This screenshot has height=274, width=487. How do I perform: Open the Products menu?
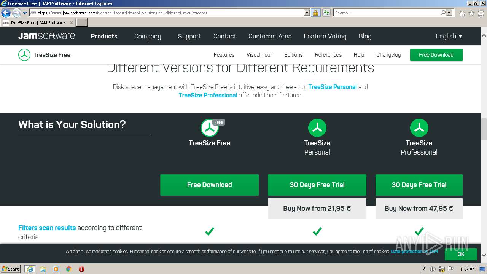(x=104, y=36)
